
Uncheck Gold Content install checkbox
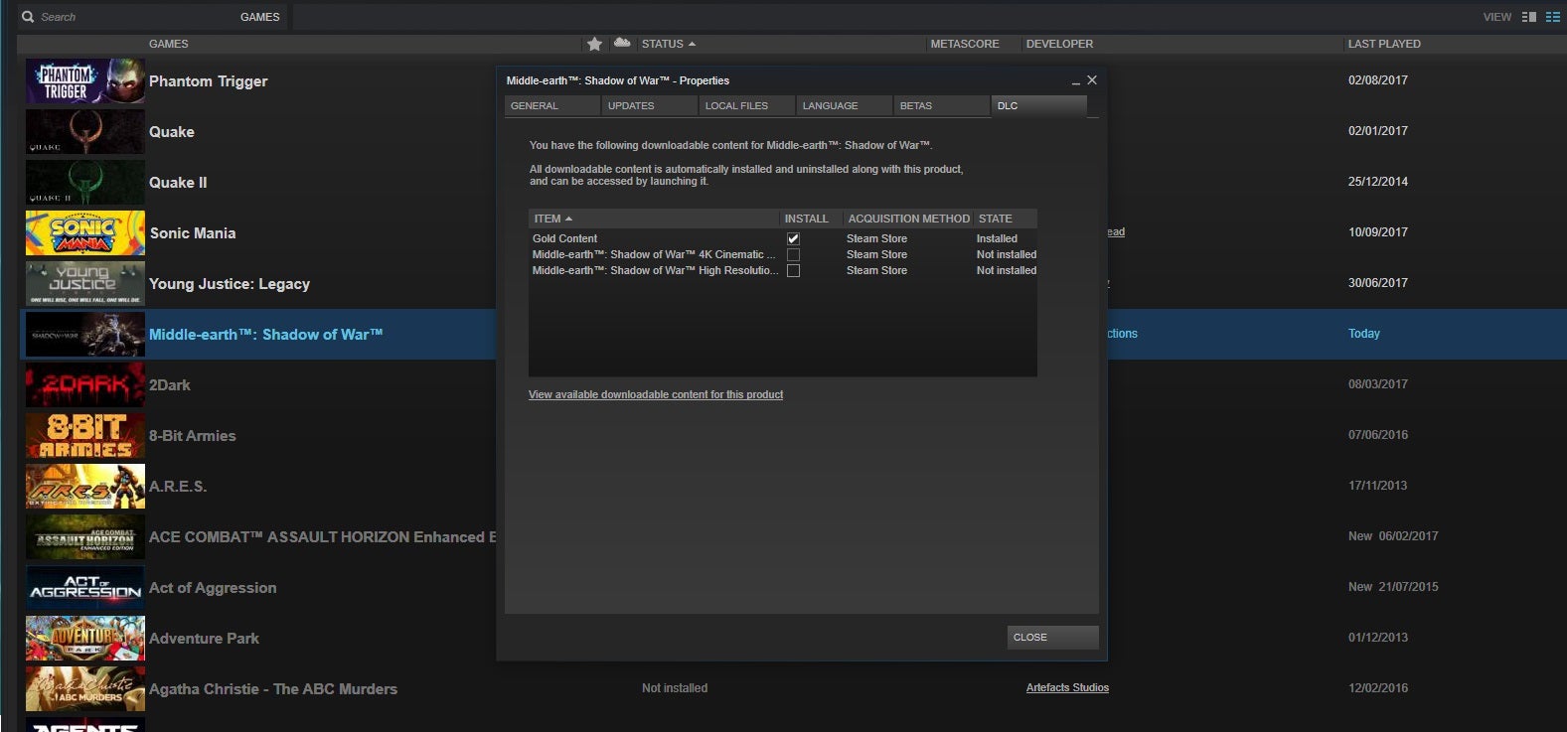click(793, 238)
